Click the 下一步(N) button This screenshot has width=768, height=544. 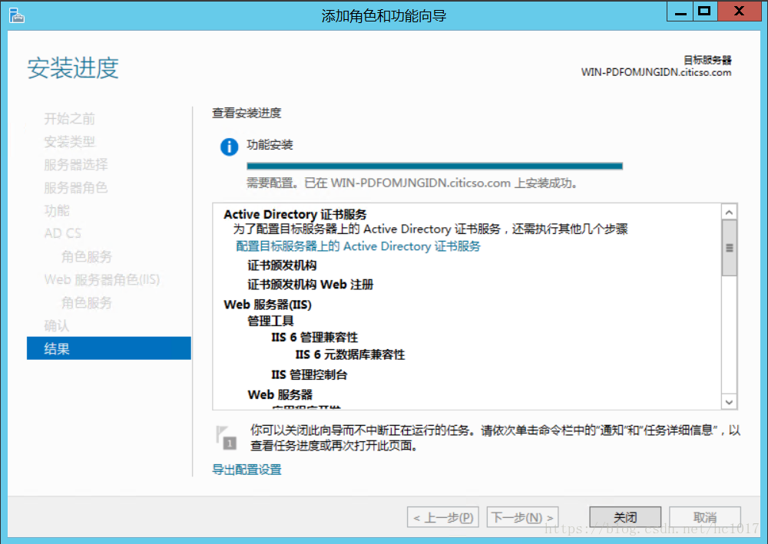[x=522, y=517]
